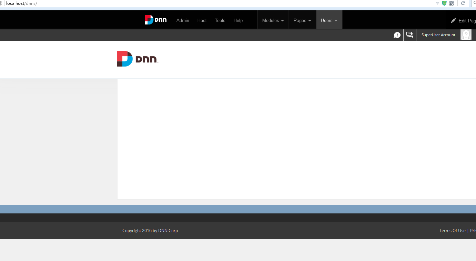Image resolution: width=476 pixels, height=261 pixels.
Task: Click the SuperUser profile avatar picture
Action: click(466, 35)
